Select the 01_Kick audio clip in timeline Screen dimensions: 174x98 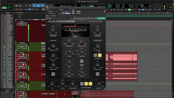(122, 56)
